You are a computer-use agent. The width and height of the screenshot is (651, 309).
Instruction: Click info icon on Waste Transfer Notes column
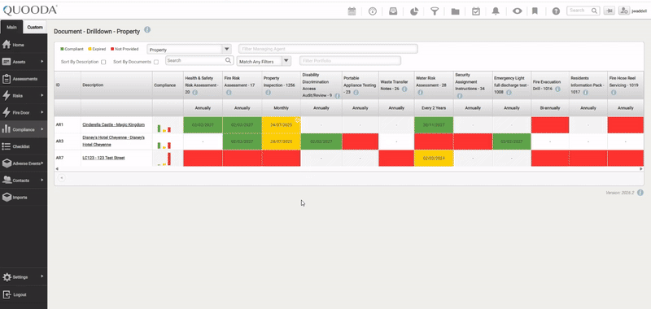coord(404,89)
